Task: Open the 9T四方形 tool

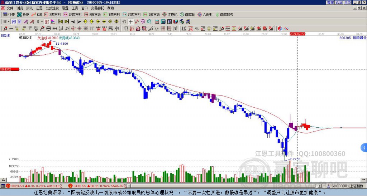Action: pos(132,14)
